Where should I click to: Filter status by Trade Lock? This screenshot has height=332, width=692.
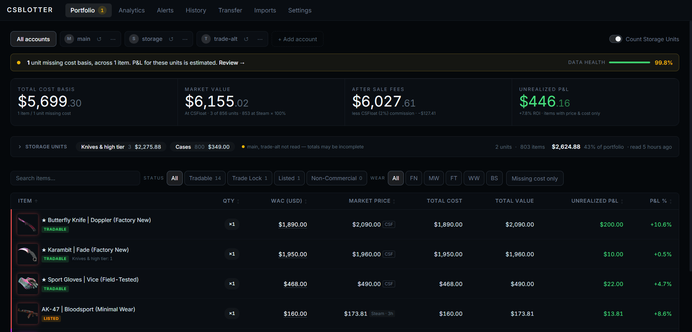pyautogui.click(x=250, y=178)
